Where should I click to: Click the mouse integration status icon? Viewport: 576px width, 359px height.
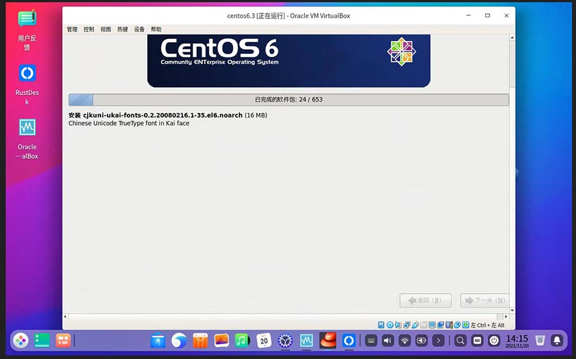click(x=457, y=325)
